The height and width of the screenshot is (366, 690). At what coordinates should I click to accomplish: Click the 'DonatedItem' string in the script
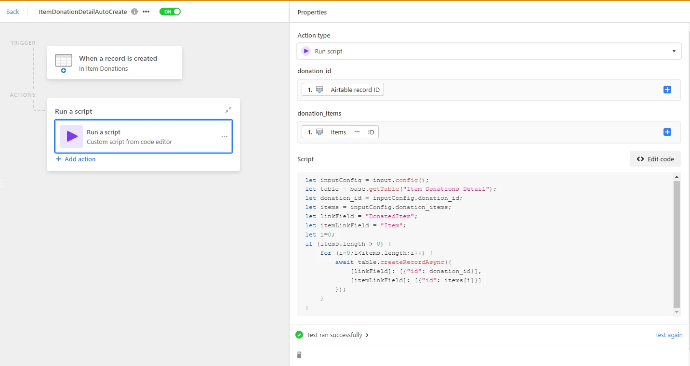[x=389, y=216]
